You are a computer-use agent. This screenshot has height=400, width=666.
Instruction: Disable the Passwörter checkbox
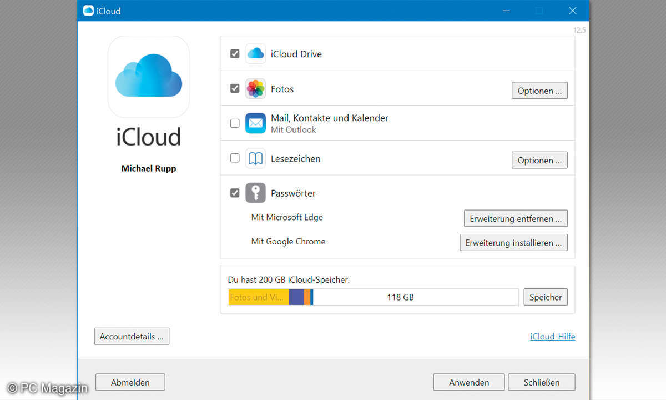tap(235, 193)
